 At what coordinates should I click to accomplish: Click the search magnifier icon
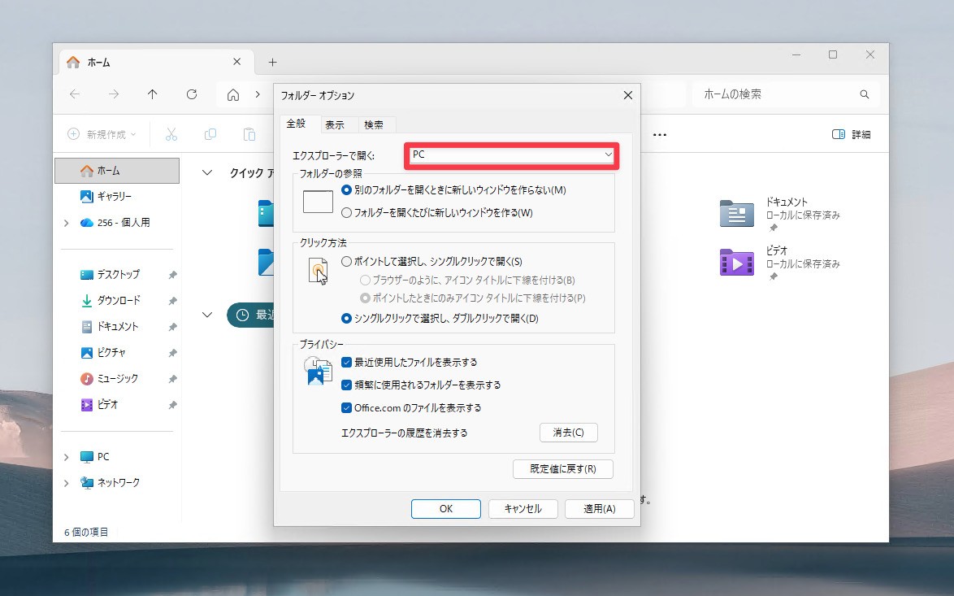coord(864,94)
